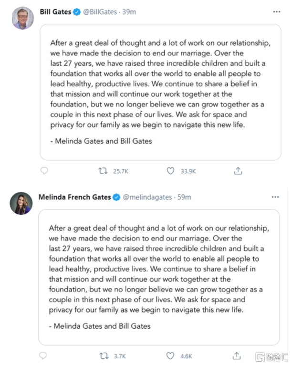Like Bill Gates' tweet

170,171
